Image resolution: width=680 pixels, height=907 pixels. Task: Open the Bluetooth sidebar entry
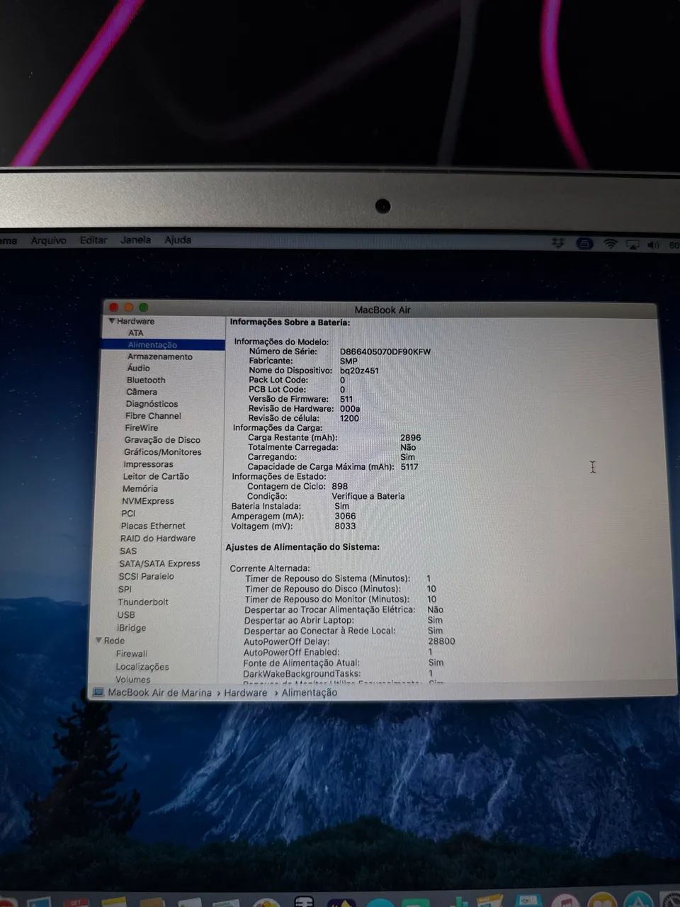click(x=146, y=380)
